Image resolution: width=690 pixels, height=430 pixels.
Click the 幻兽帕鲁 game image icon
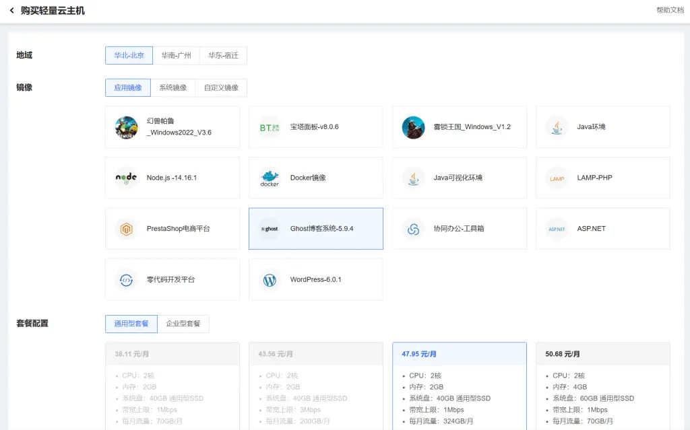[x=126, y=127]
